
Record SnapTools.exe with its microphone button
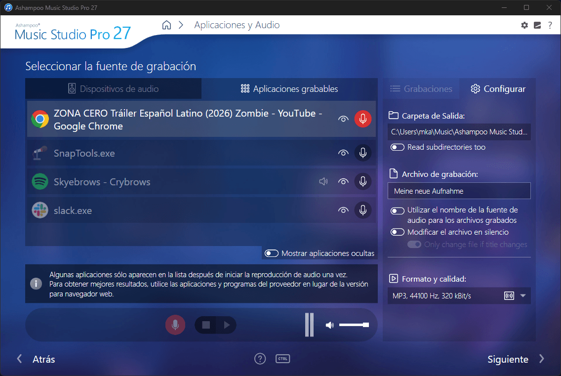(363, 153)
